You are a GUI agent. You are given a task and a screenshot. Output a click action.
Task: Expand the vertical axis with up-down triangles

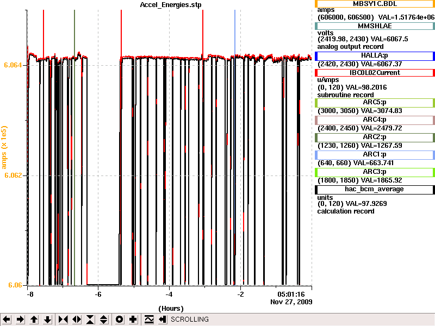[x=104, y=319]
